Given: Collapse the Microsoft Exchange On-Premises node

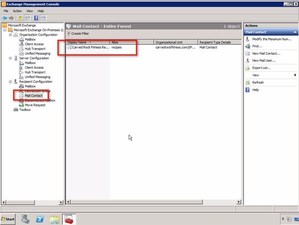Looking at the screenshot, I should 5,30.
